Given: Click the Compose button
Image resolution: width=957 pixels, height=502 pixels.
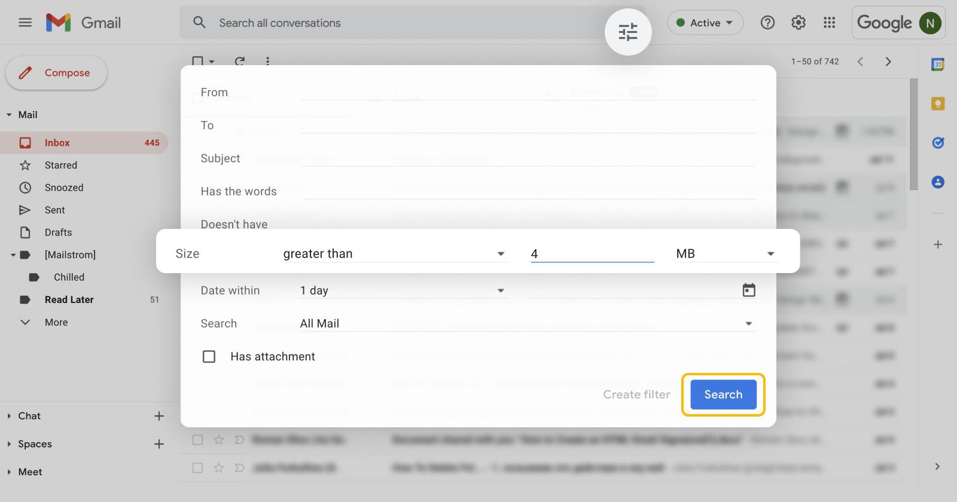Looking at the screenshot, I should [56, 73].
